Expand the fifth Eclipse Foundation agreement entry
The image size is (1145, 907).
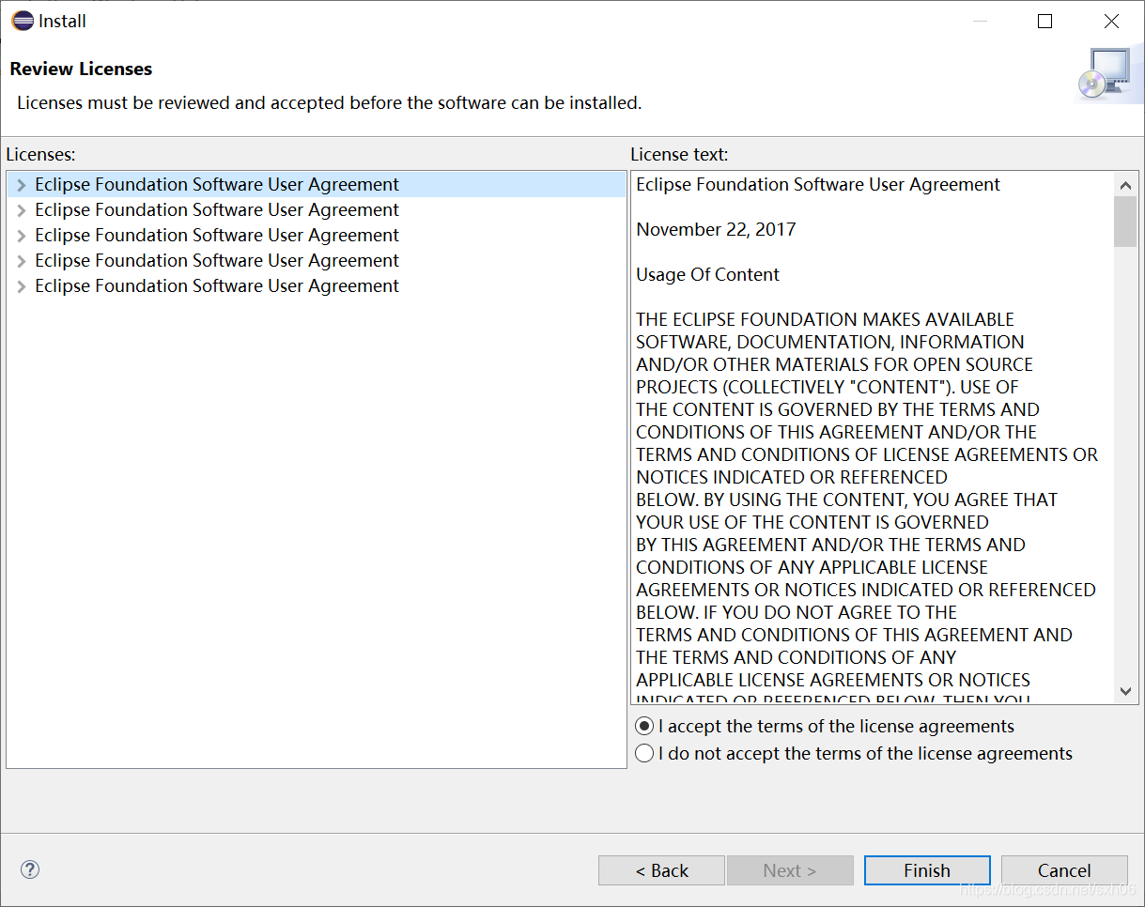click(21, 286)
